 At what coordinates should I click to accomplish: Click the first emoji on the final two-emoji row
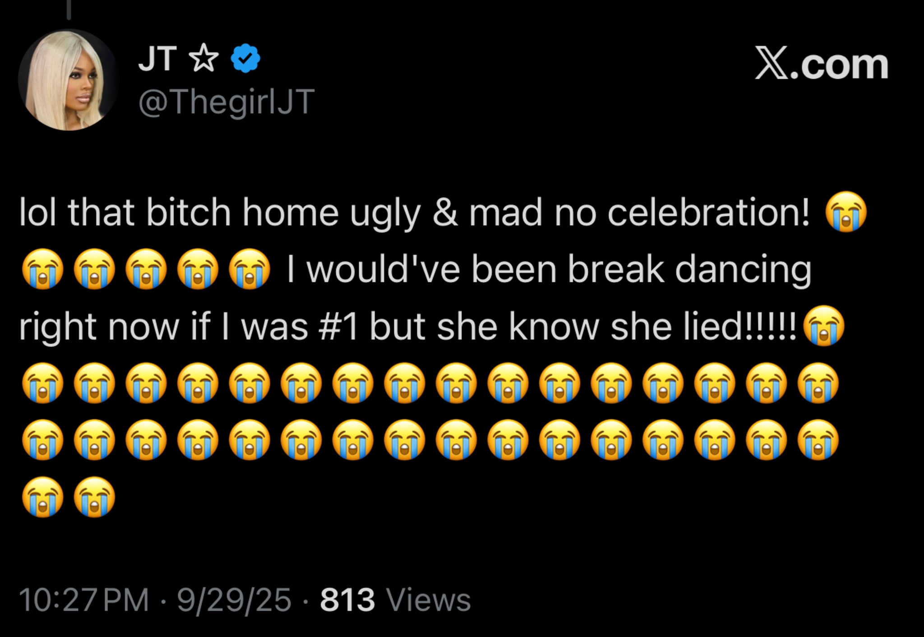point(43,497)
